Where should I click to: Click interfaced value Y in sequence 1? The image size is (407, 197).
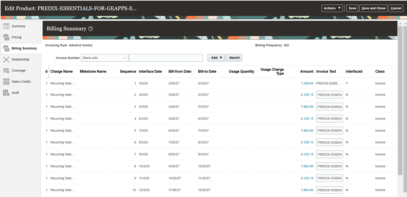click(347, 83)
